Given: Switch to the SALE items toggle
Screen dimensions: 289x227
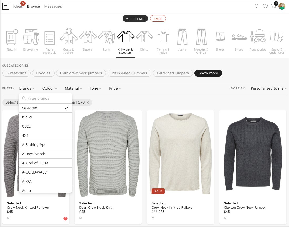Looking at the screenshot, I should (x=158, y=19).
